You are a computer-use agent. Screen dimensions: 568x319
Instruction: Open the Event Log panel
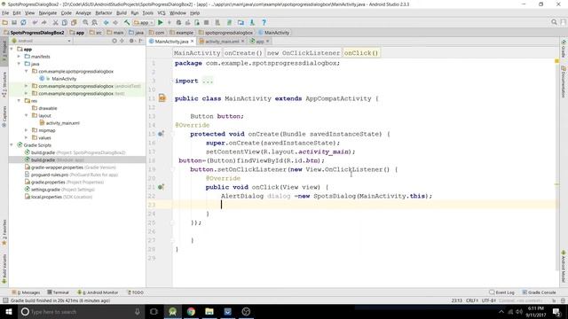pyautogui.click(x=501, y=292)
